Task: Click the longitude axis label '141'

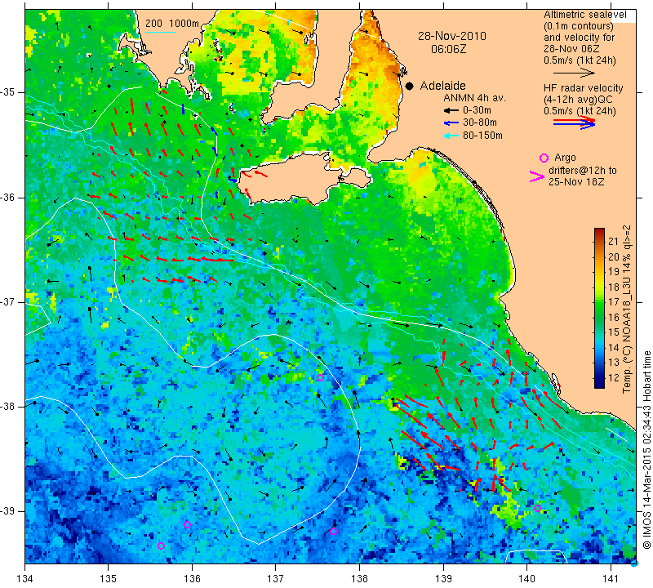Action: click(611, 579)
